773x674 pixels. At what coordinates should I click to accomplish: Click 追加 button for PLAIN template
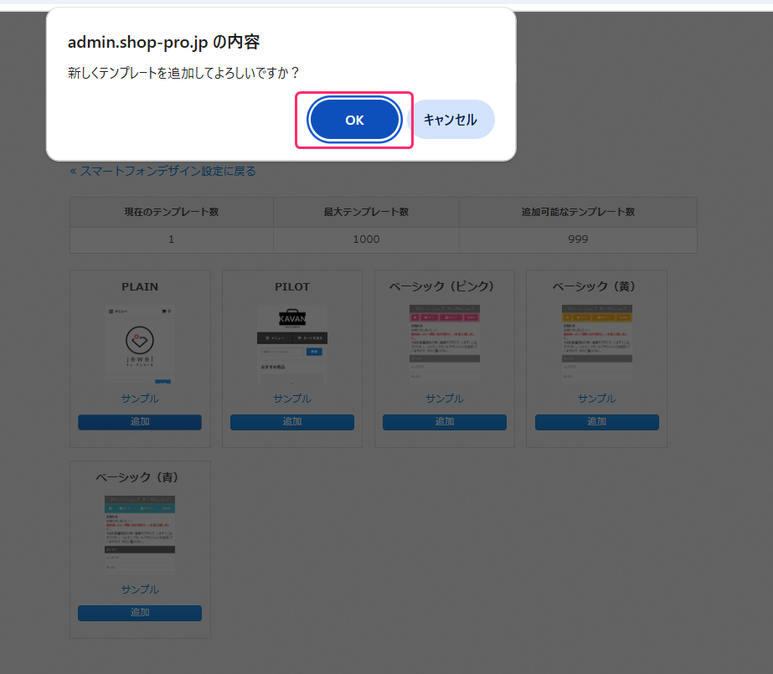point(140,422)
